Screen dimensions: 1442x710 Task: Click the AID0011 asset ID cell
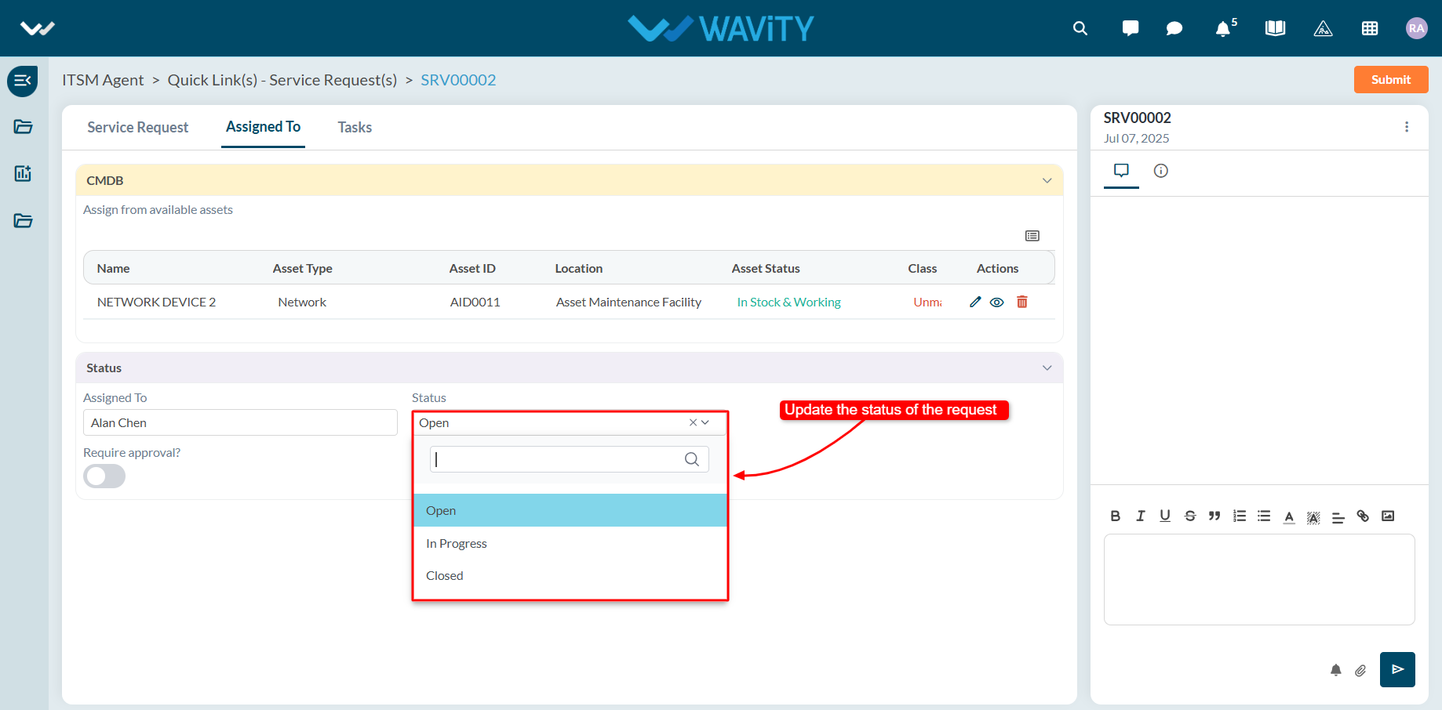click(x=475, y=302)
